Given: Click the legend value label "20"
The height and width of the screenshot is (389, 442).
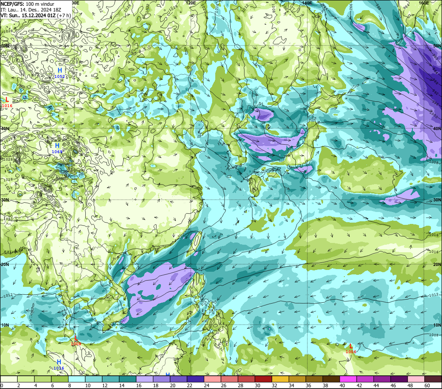Looking at the screenshot, I should coord(173,385).
